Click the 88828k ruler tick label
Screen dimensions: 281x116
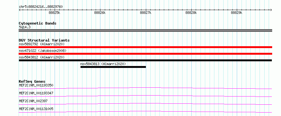pyautogui.click(x=191, y=13)
